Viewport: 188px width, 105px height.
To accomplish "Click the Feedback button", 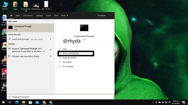I will [101, 15].
